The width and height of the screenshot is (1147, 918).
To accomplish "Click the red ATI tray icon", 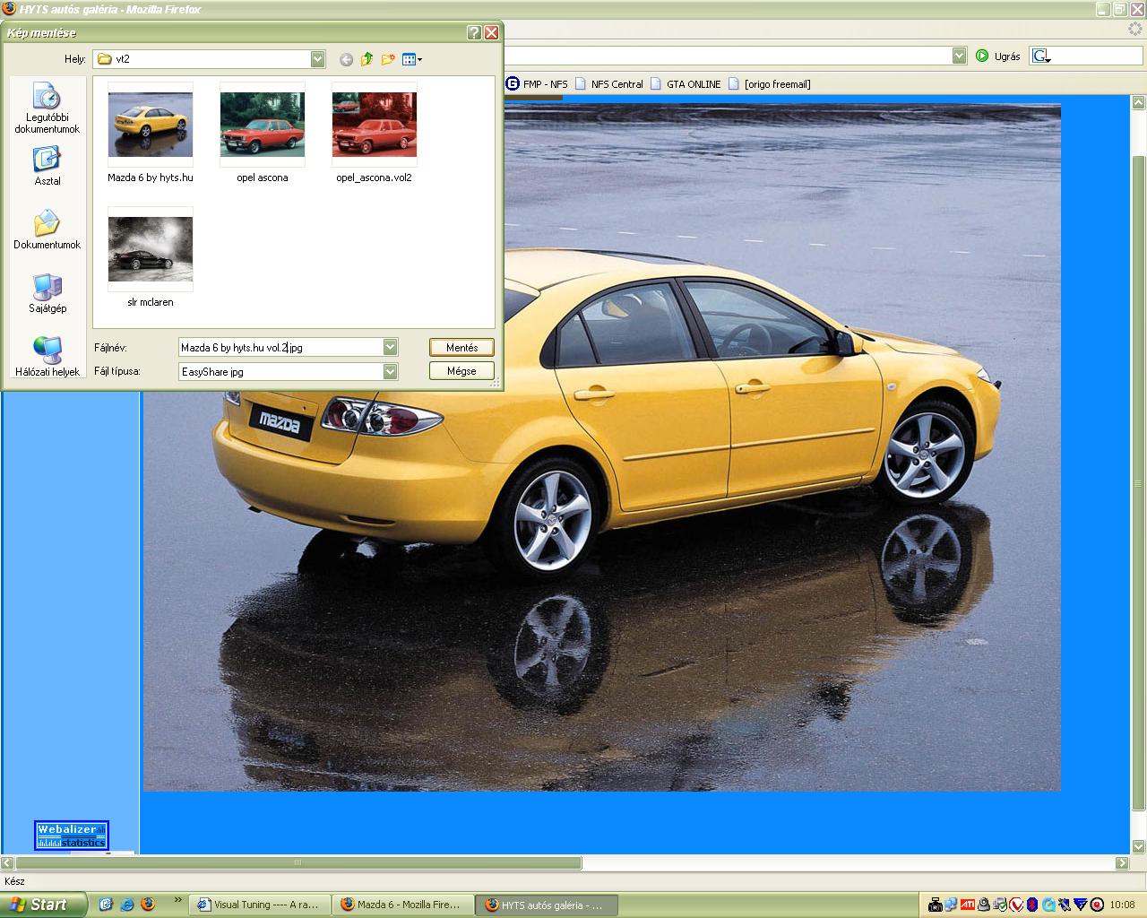I will 968,905.
